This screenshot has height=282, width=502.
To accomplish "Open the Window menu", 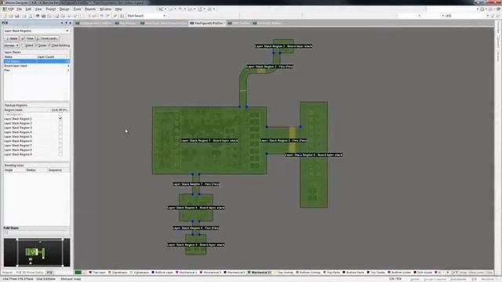I will click(x=106, y=9).
